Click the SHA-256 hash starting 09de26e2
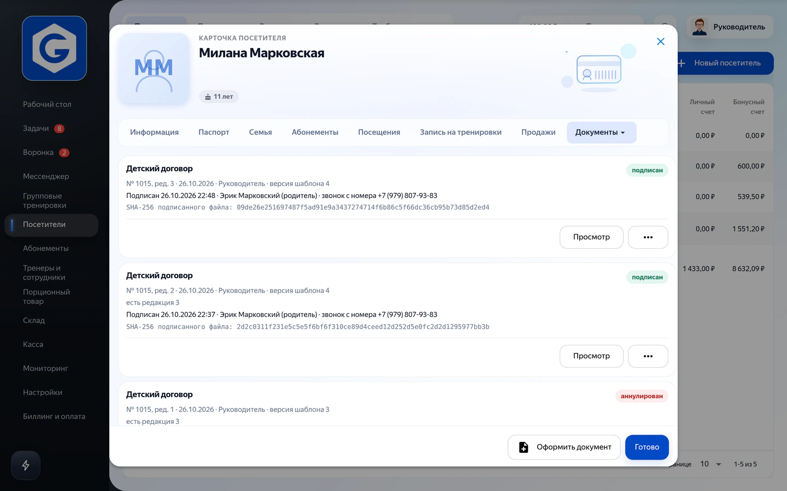 point(363,207)
